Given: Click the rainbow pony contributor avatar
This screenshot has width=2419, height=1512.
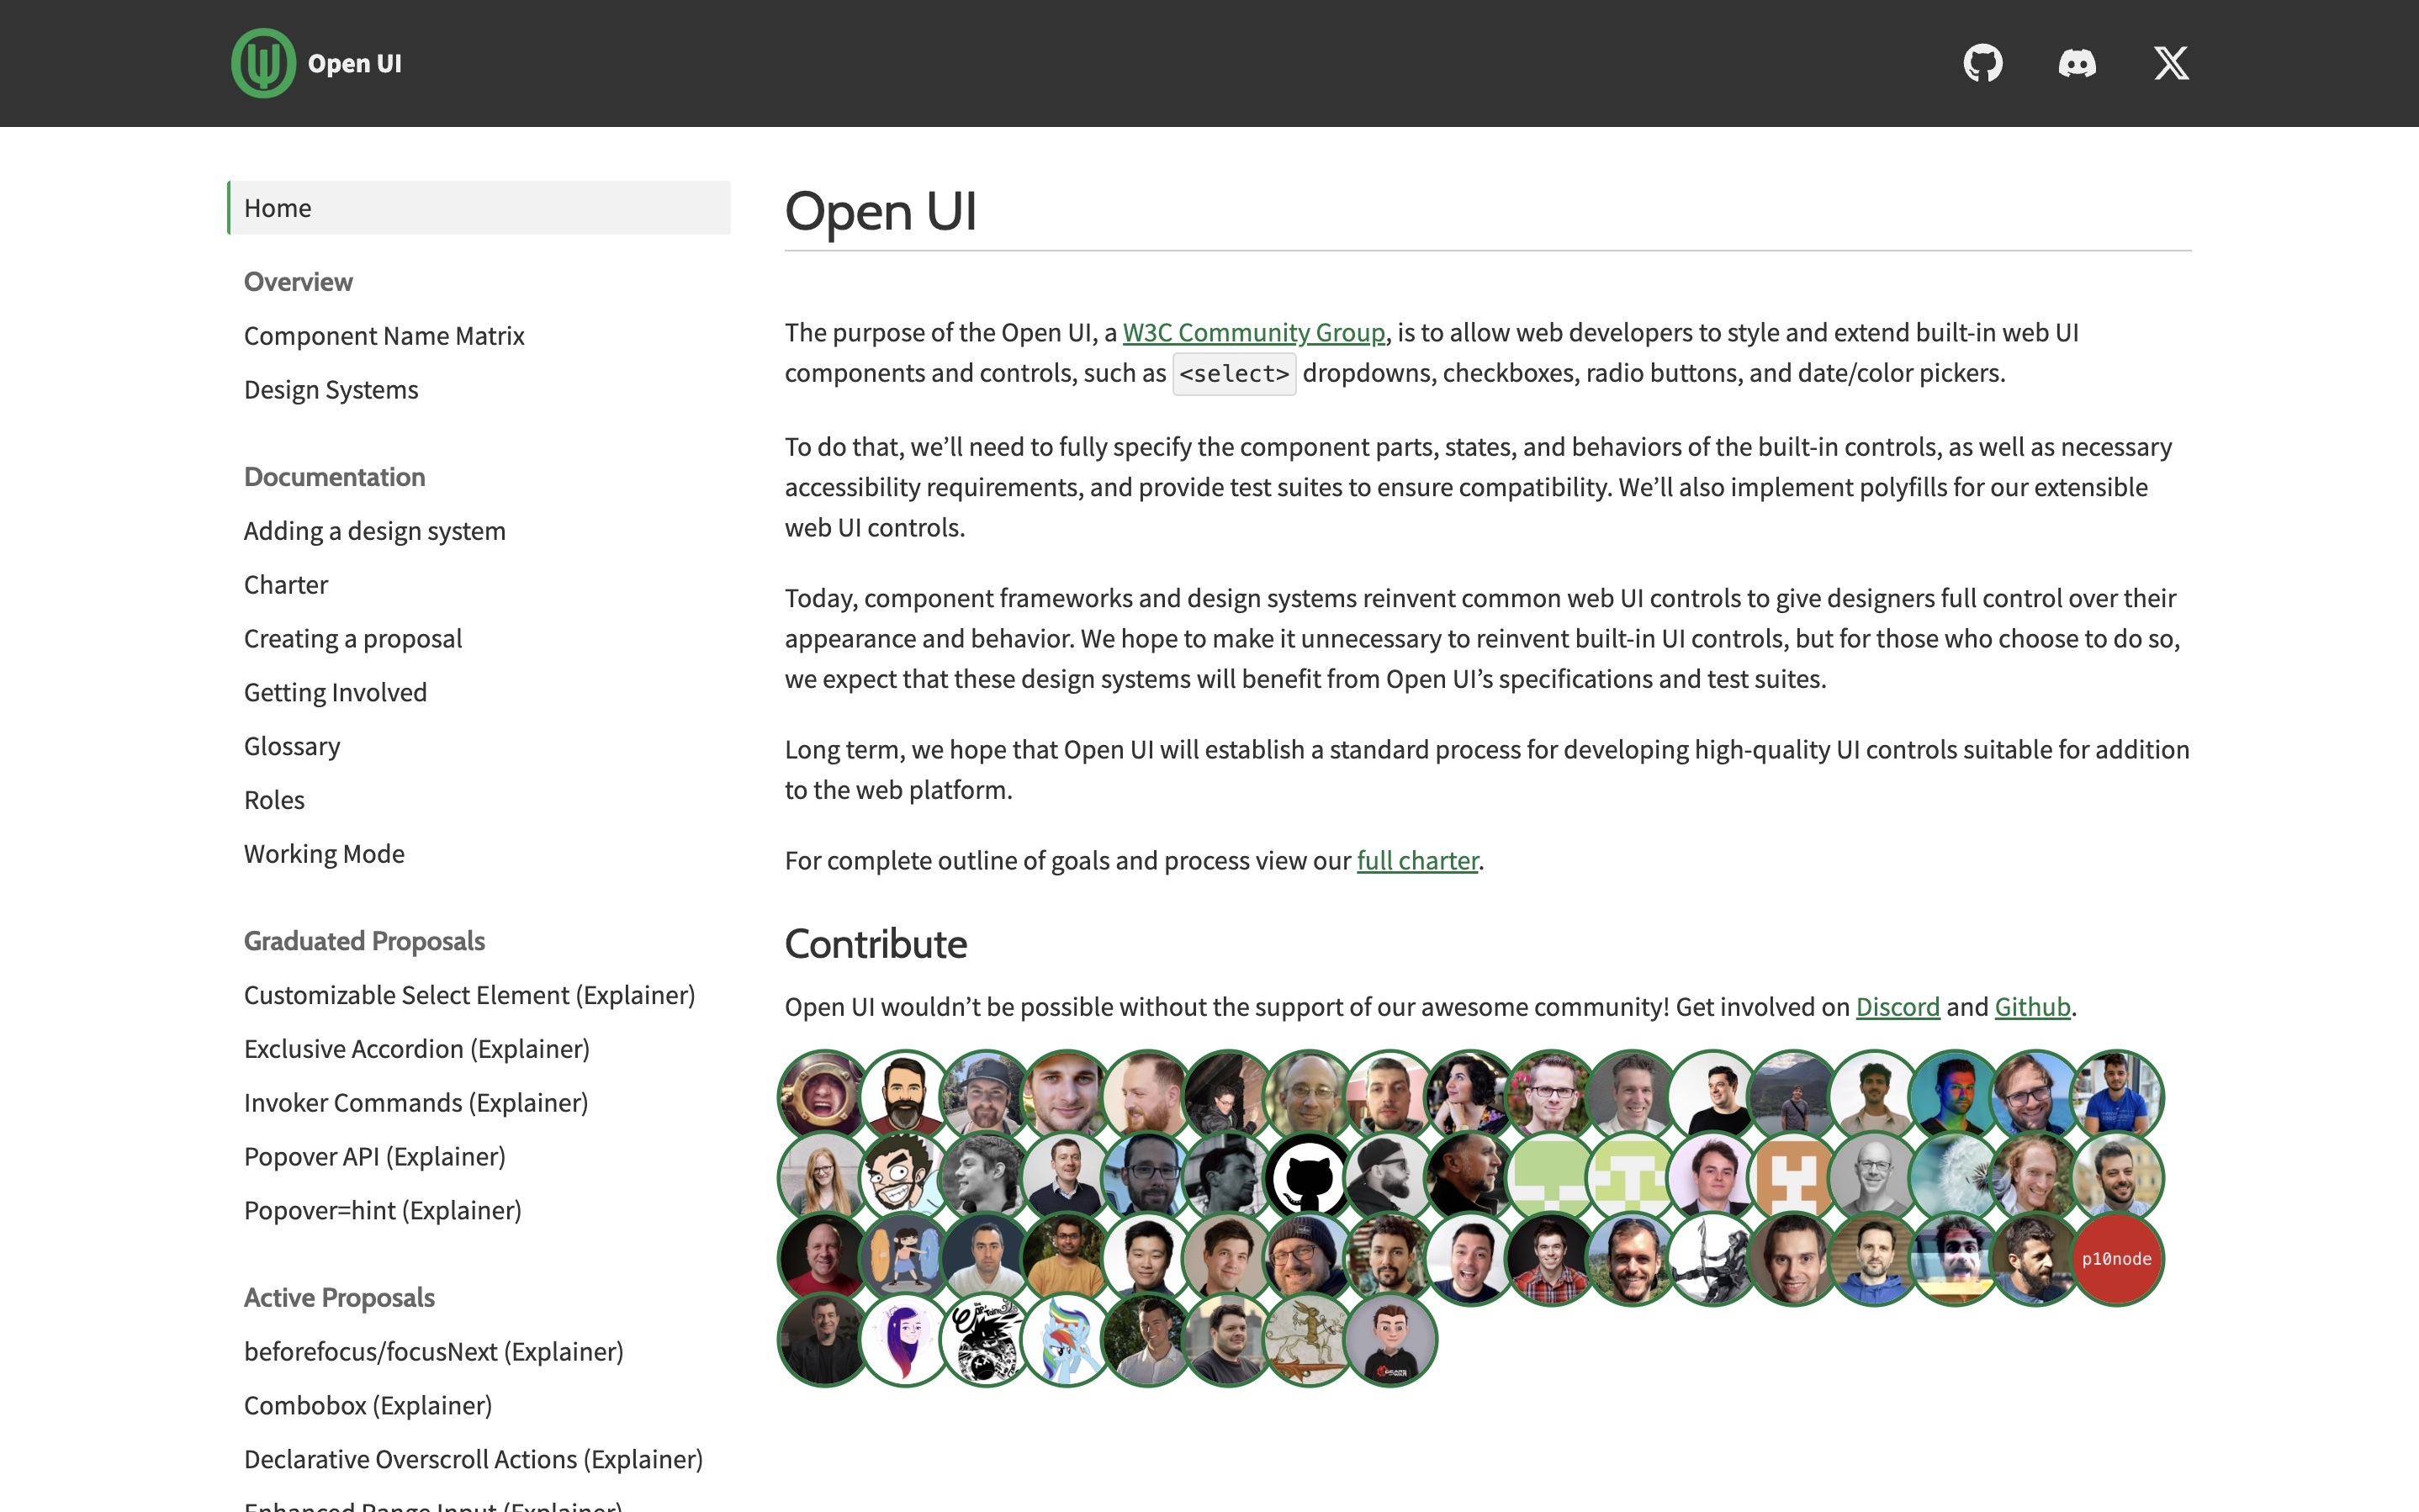Looking at the screenshot, I should [1065, 1341].
